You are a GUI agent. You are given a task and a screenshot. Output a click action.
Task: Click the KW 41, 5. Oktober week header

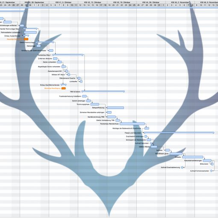click(63, 2)
